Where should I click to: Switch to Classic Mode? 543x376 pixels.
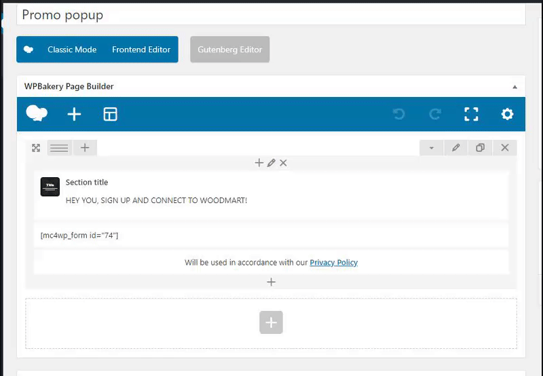[72, 50]
